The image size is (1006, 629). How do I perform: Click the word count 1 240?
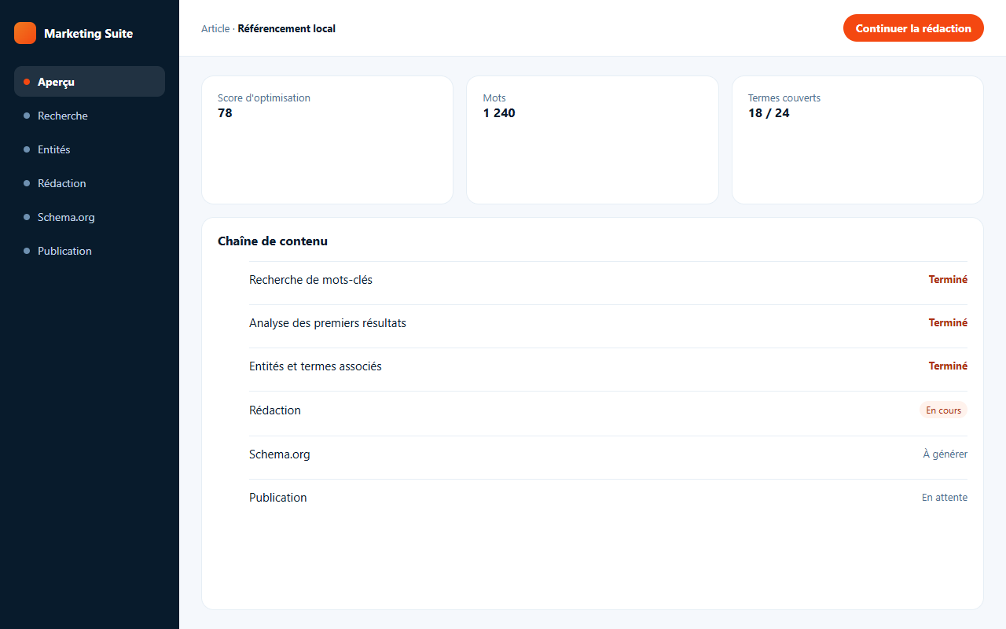click(499, 113)
